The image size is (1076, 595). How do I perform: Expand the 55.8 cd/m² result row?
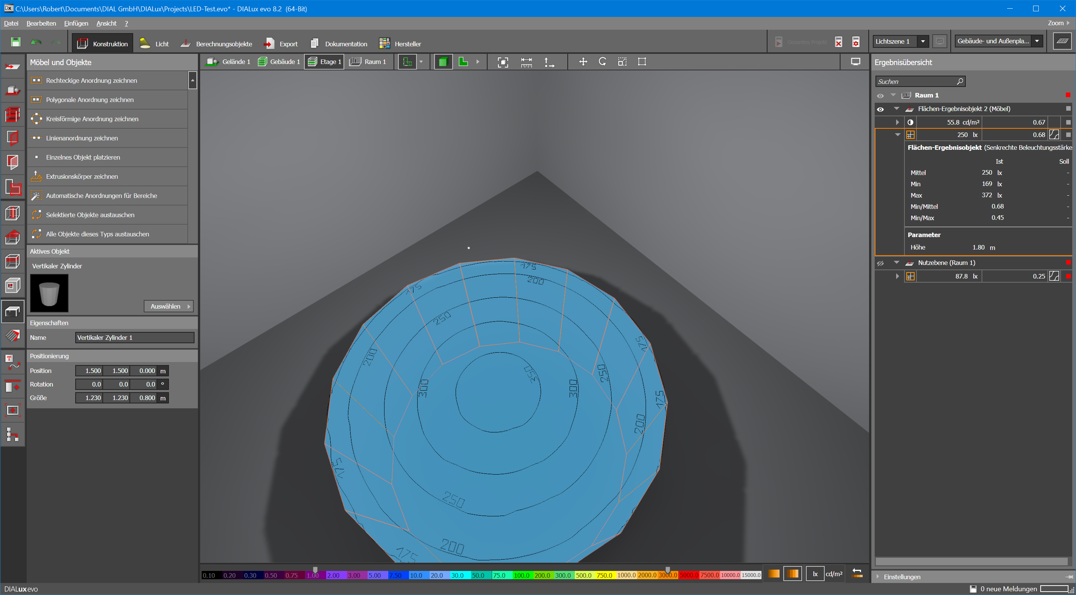pos(897,122)
